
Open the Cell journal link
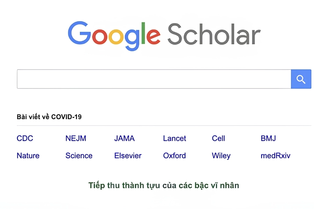(218, 138)
